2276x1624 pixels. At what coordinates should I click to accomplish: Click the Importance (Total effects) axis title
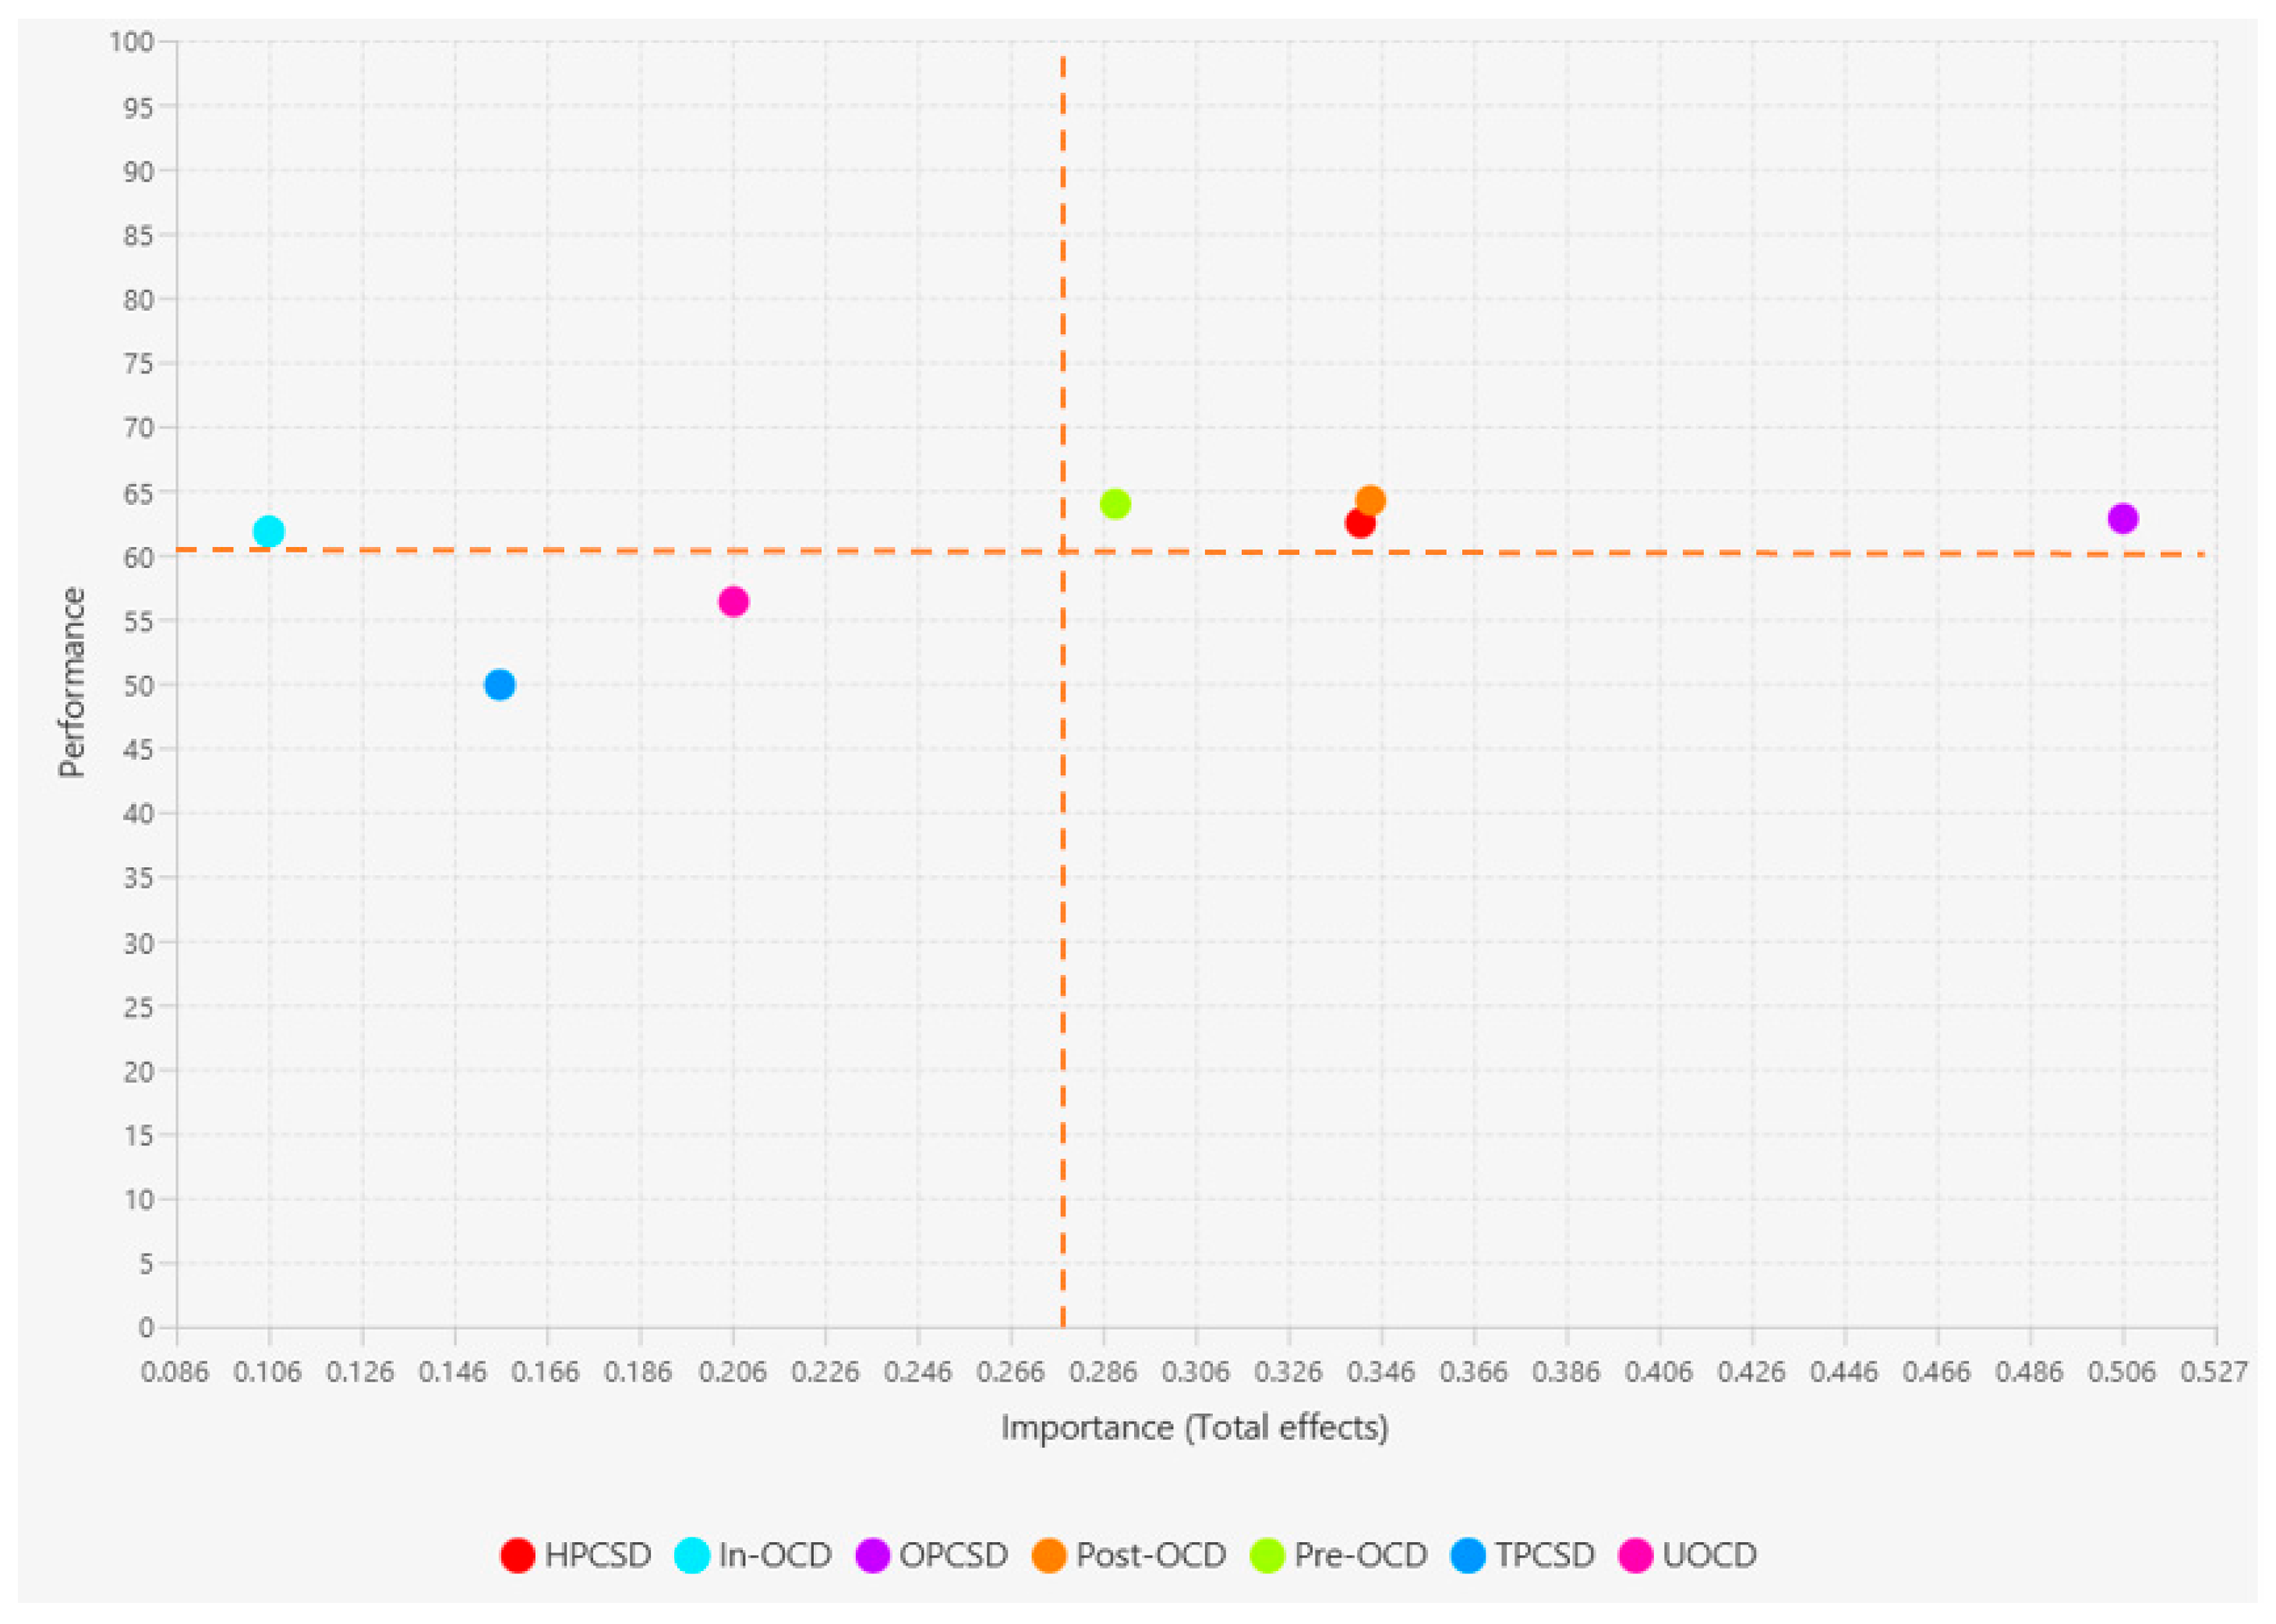pyautogui.click(x=1195, y=1427)
